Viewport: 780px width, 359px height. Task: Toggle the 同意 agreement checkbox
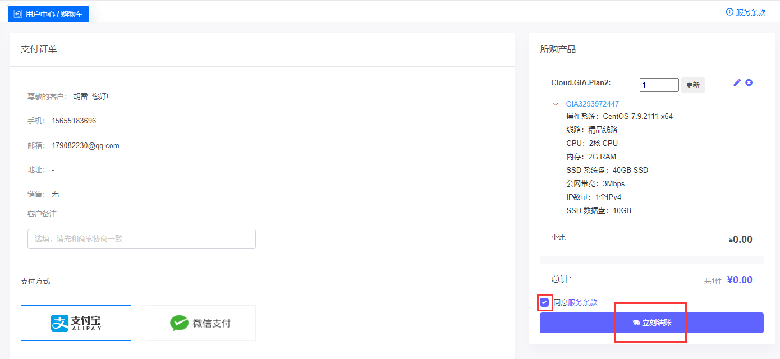pos(544,303)
